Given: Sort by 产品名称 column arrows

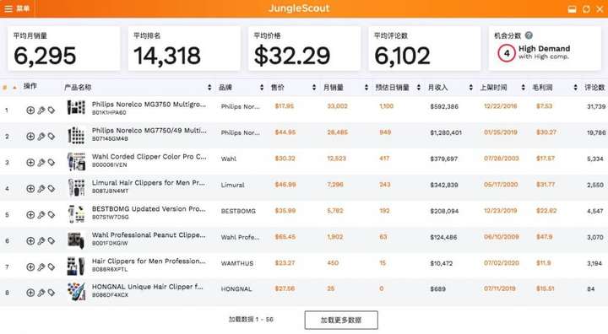Looking at the screenshot, I should point(209,88).
